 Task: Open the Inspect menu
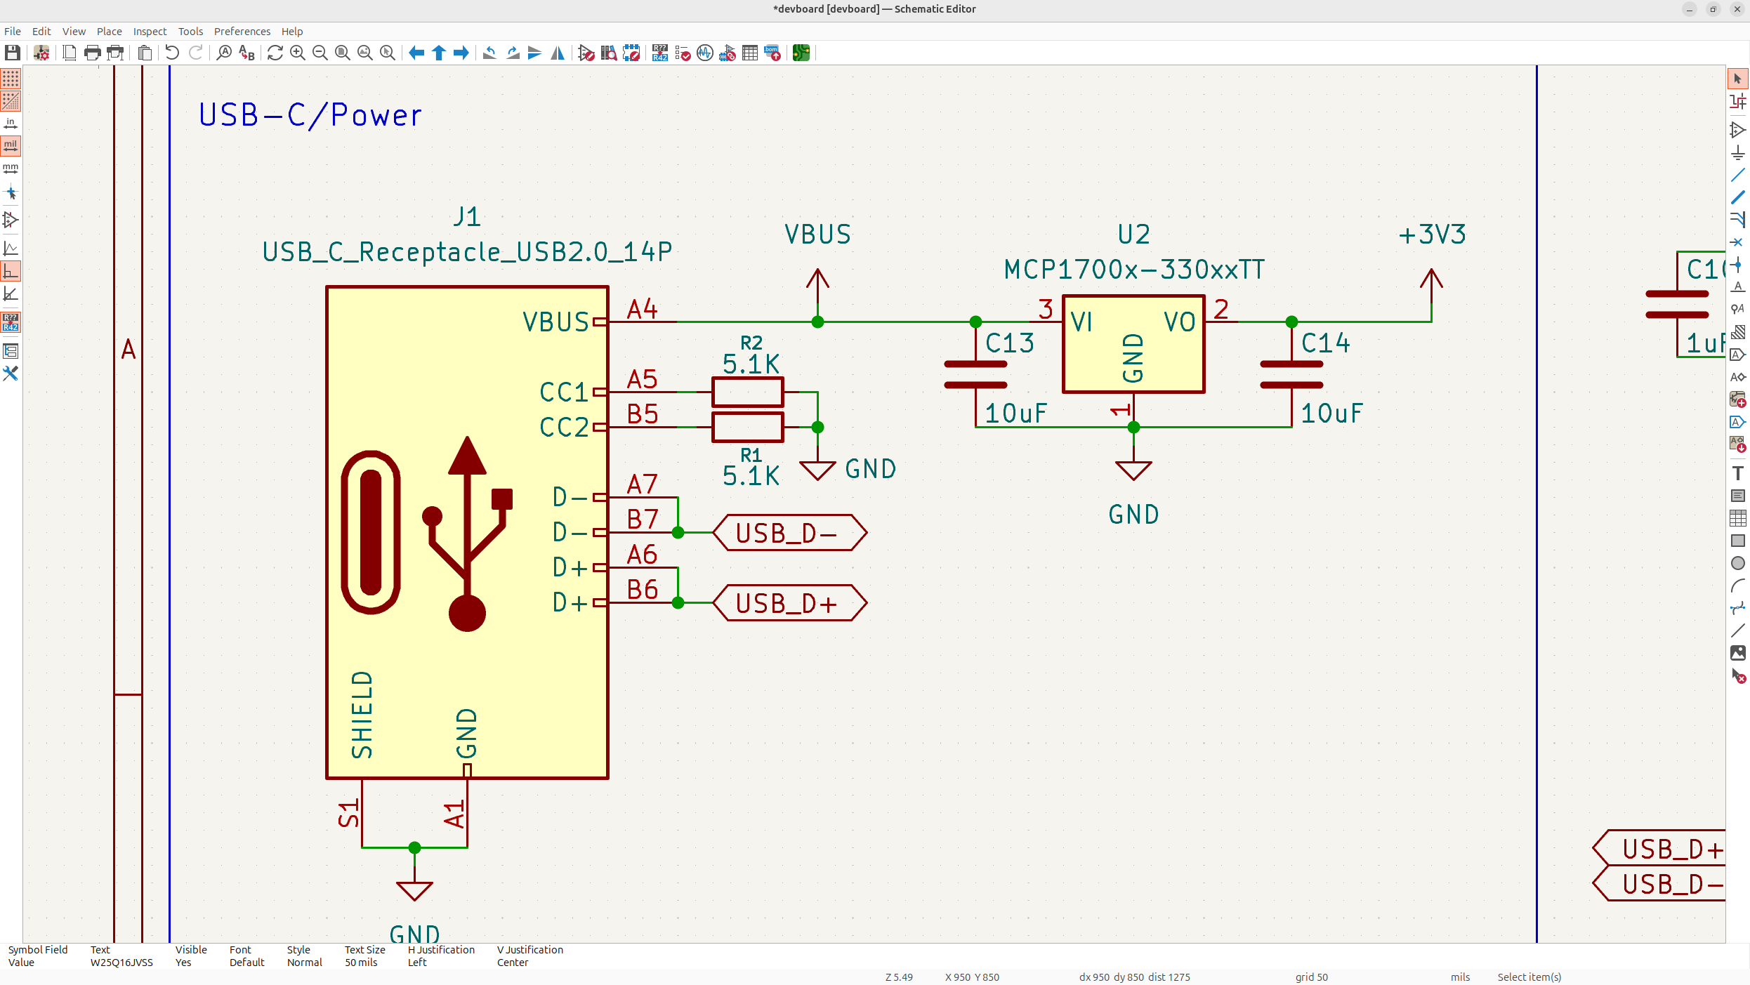[150, 32]
